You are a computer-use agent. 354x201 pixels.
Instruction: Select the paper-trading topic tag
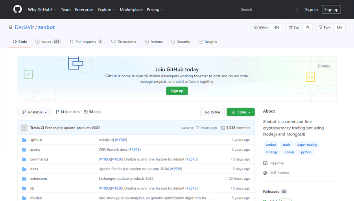coord(307,145)
